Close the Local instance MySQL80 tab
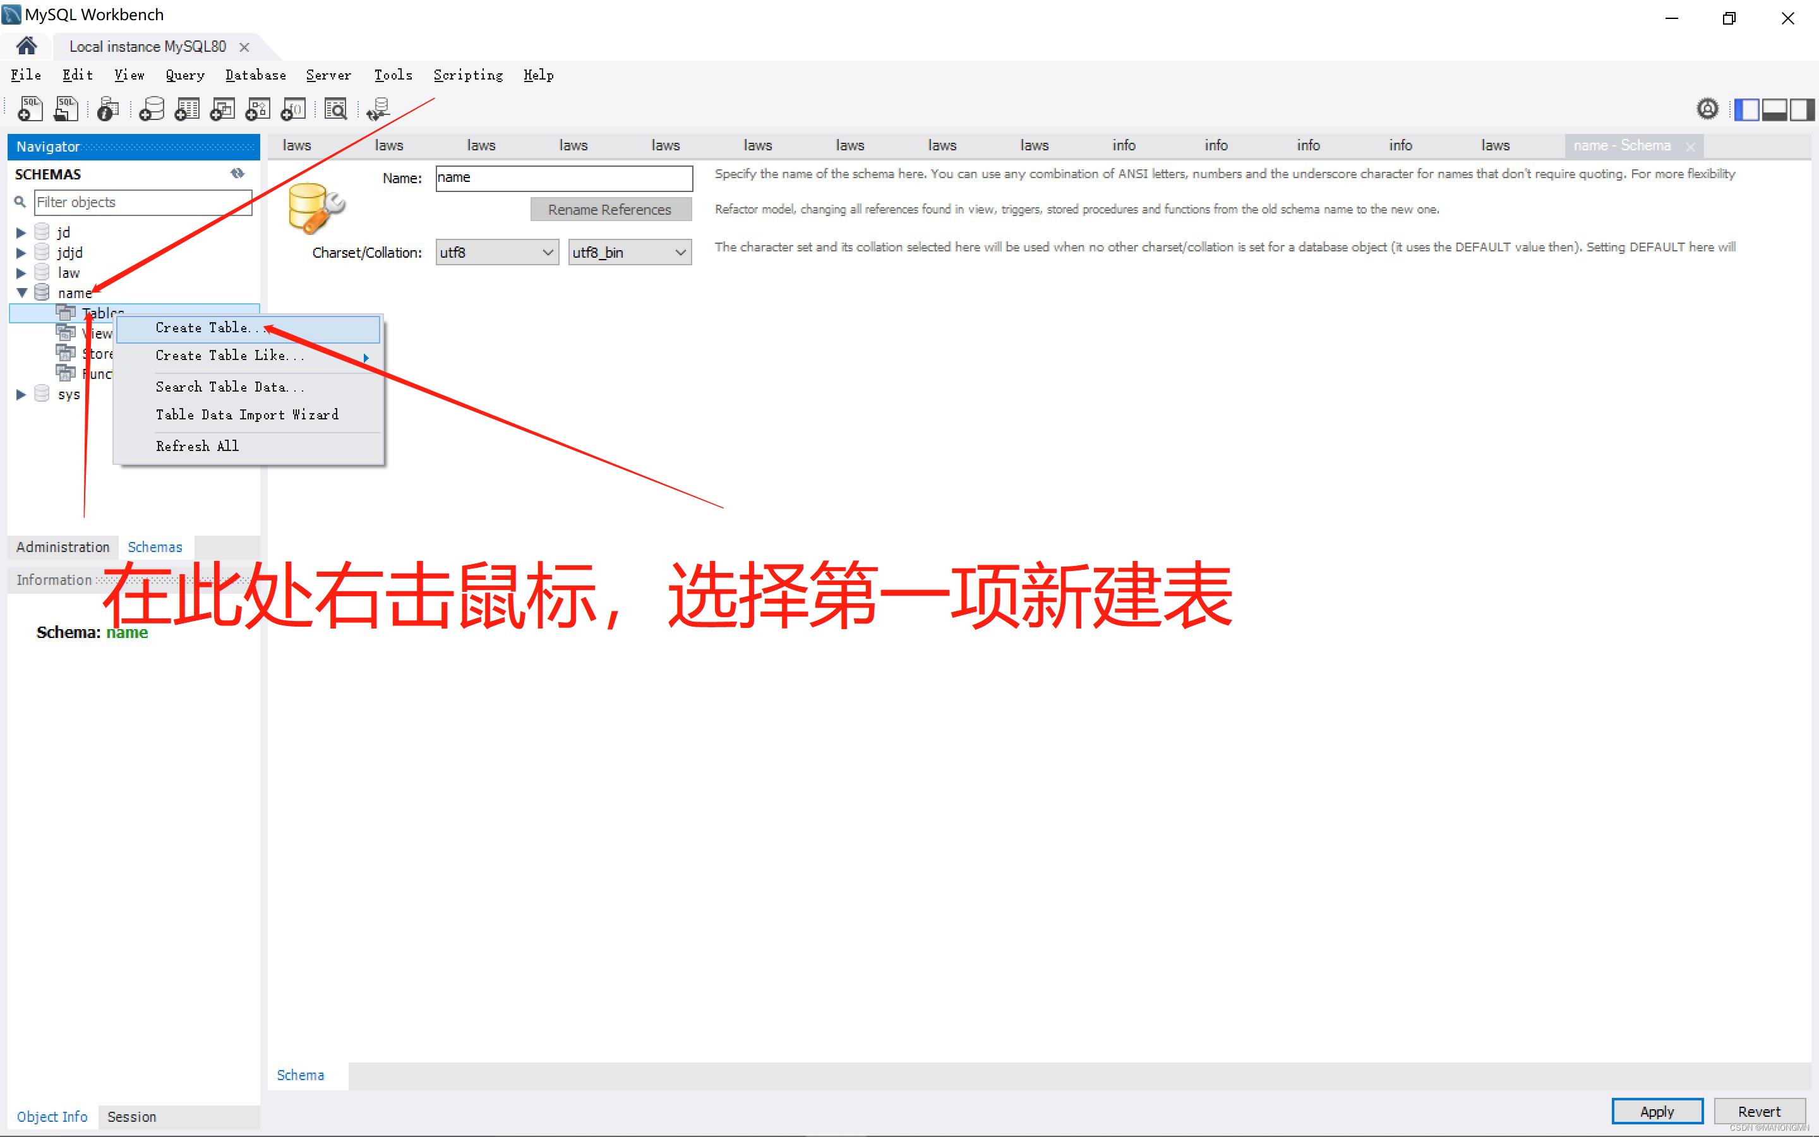Viewport: 1819px width, 1137px height. pyautogui.click(x=244, y=47)
